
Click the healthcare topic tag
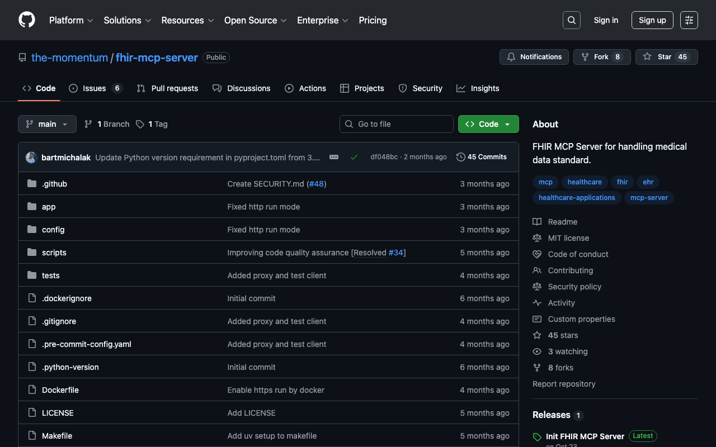(584, 182)
